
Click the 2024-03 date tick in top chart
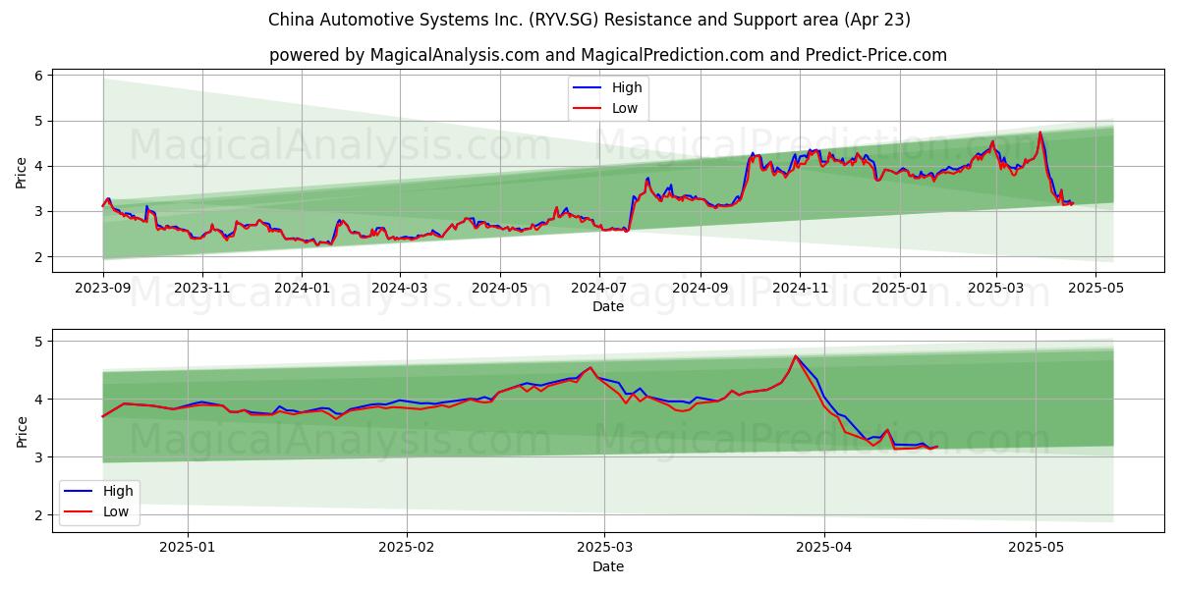400,289
